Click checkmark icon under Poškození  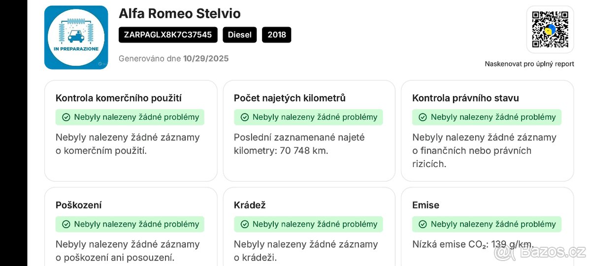click(x=66, y=224)
